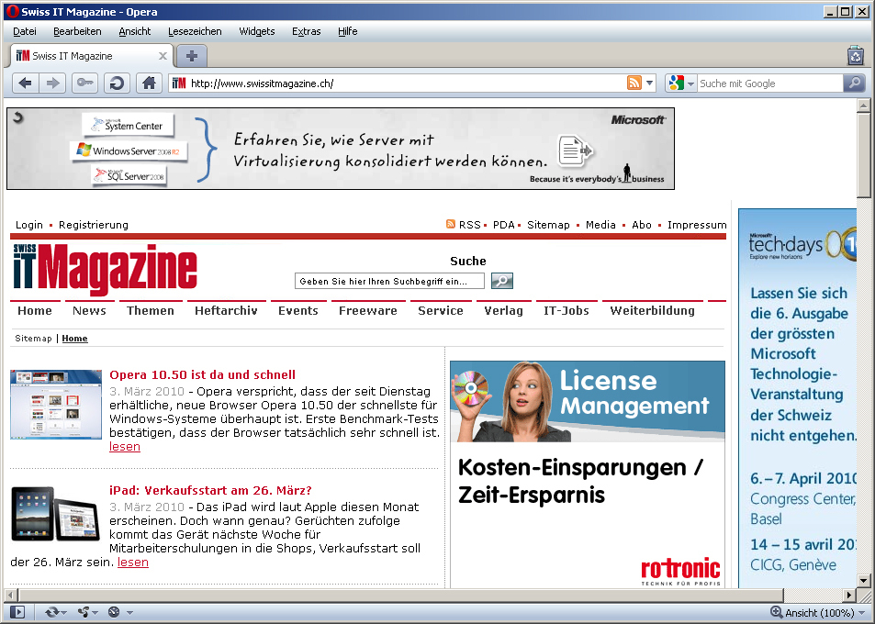Click the Google search engine icon
This screenshot has width=875, height=624.
(x=676, y=84)
